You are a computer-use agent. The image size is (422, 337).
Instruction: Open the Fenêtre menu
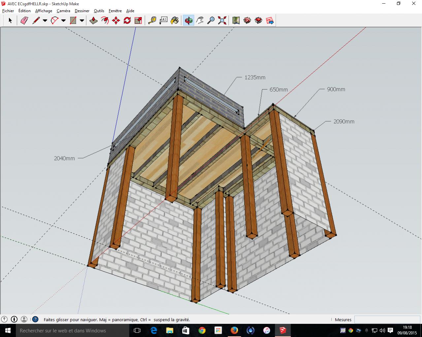(x=115, y=11)
